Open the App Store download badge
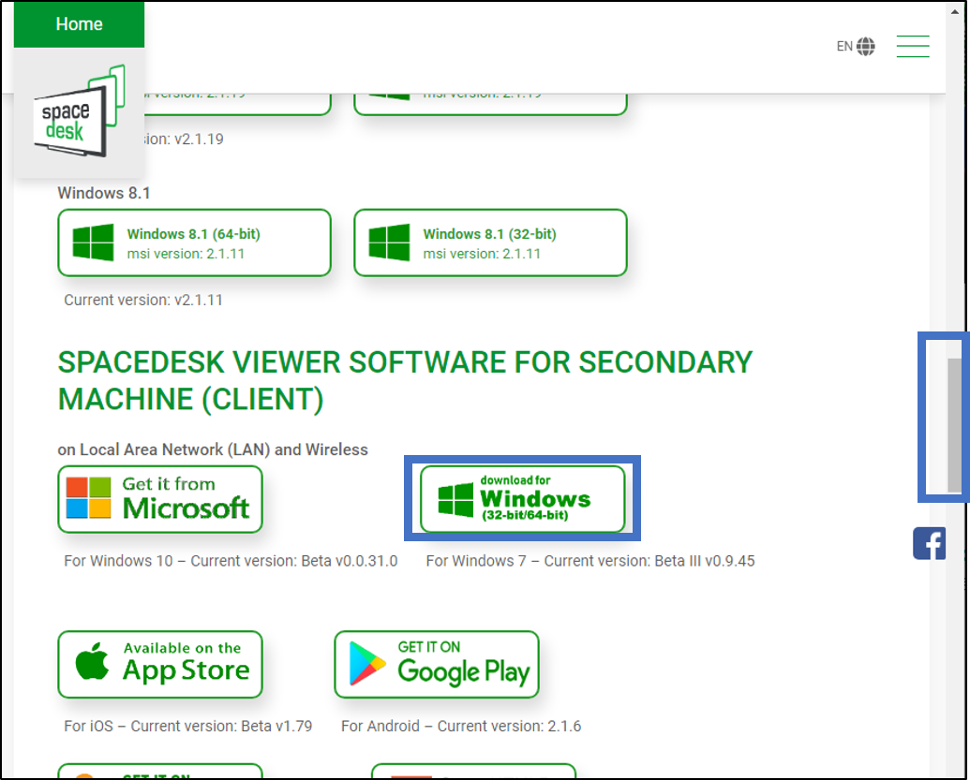Screen dimensions: 970x780 point(160,665)
